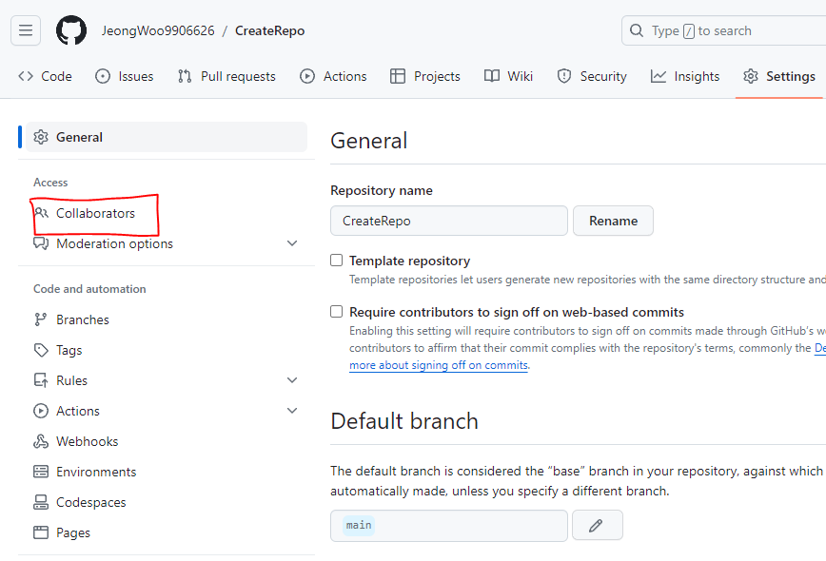Image resolution: width=826 pixels, height=561 pixels.
Task: Open the Environments settings page
Action: [x=96, y=472]
